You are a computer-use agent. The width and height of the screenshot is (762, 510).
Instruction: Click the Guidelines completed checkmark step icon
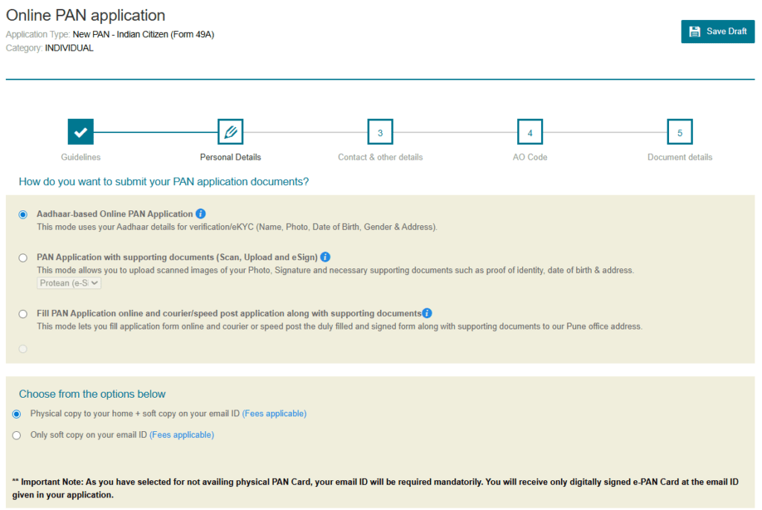click(80, 132)
